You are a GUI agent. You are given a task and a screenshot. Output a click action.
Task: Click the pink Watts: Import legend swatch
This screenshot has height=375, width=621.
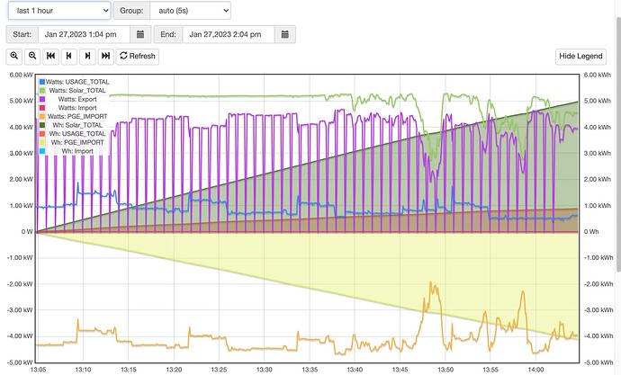tap(42, 108)
